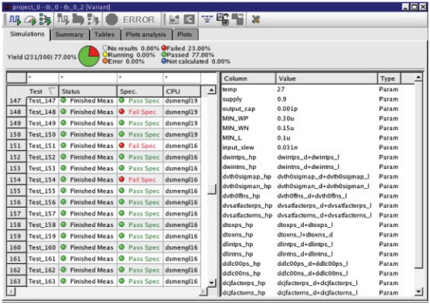The image size is (430, 307).
Task: Sort by the Test column header
Action: click(43, 91)
